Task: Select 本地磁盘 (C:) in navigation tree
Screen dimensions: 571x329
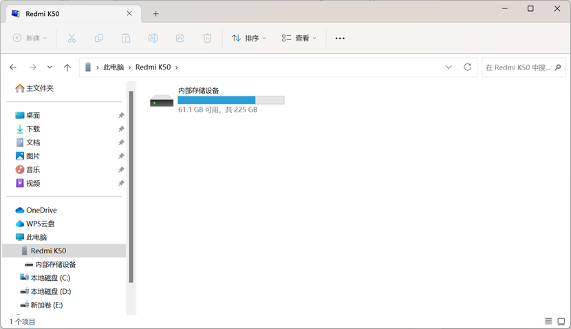Action: pyautogui.click(x=50, y=278)
